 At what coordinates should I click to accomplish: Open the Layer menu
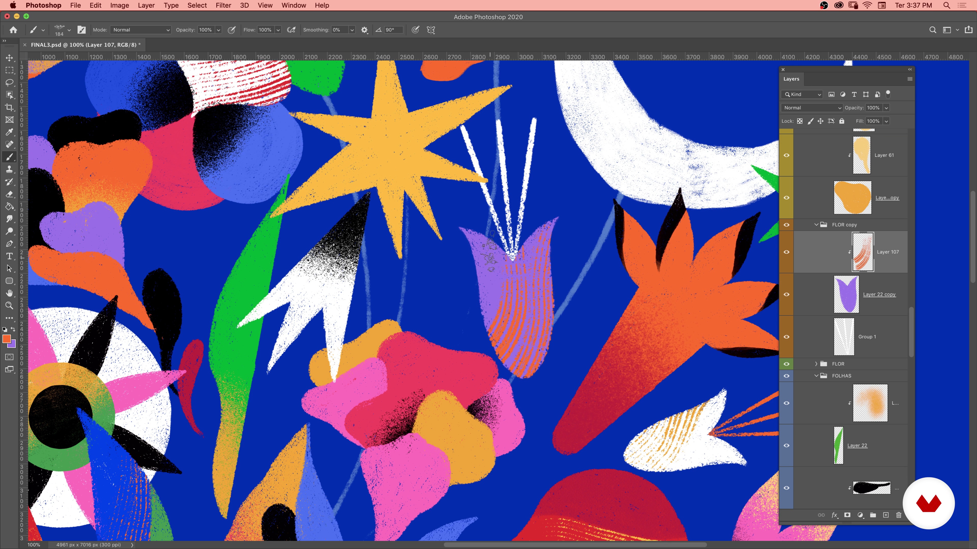[x=146, y=5]
